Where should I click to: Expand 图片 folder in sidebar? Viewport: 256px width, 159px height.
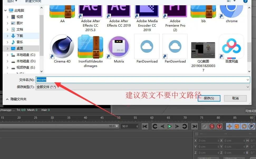[7, 23]
